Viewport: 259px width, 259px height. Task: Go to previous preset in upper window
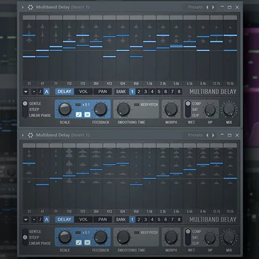[x=207, y=7]
